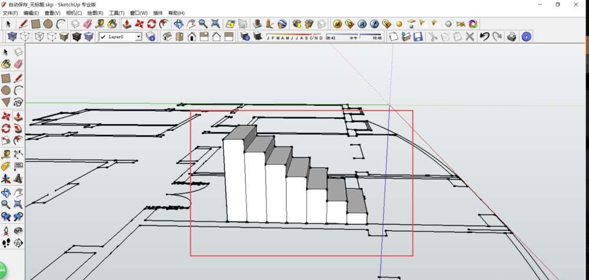Open Get Models from 3D Warehouse

tap(297, 24)
